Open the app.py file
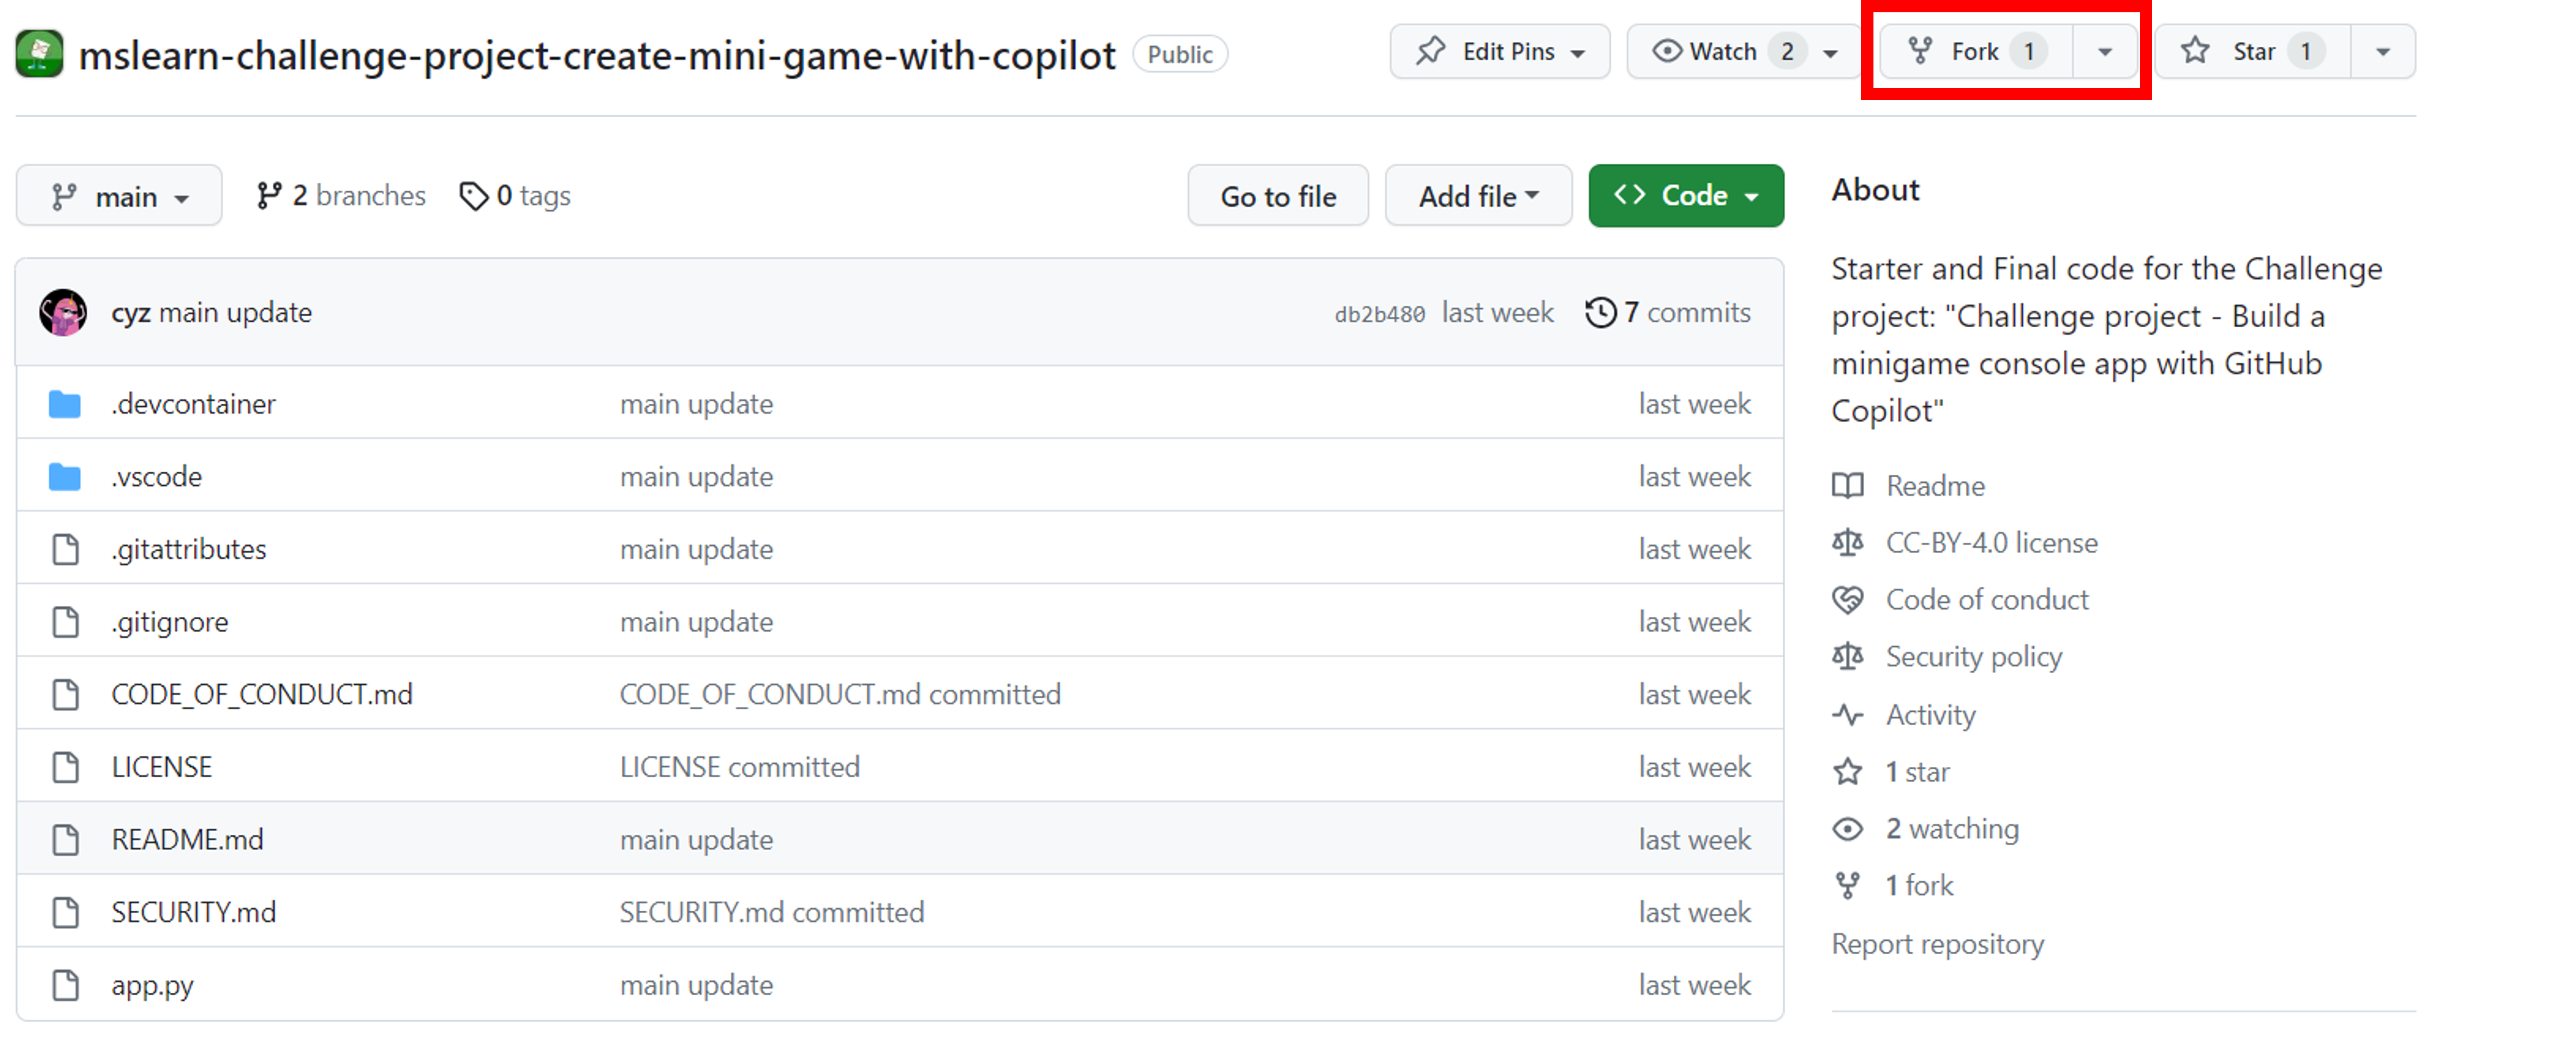Viewport: 2576px width, 1039px height. (x=153, y=986)
